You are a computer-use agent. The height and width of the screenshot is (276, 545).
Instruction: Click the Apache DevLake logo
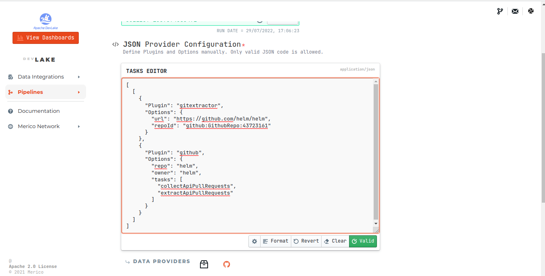45,20
